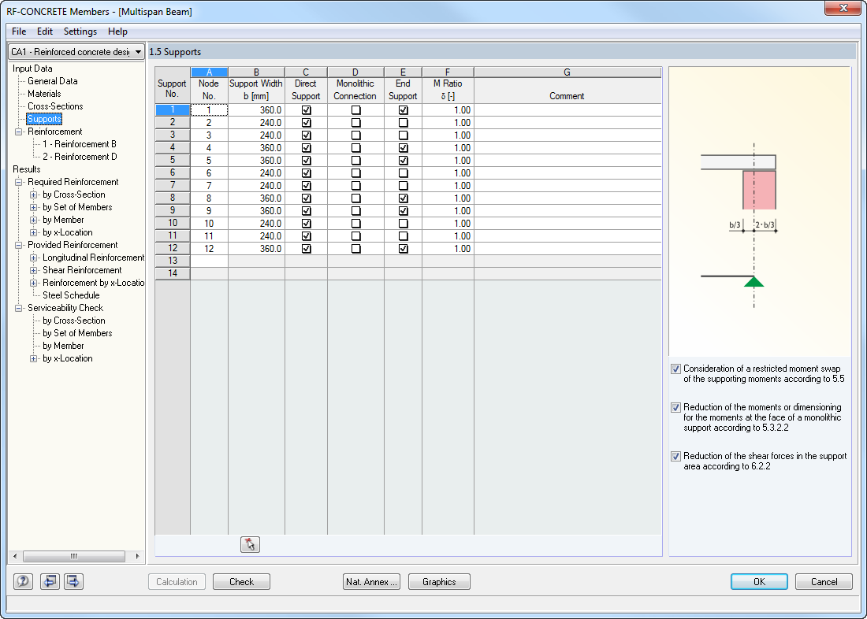Collapse the Required Reinforcement tree node
Viewport: 867px width, 619px height.
click(19, 183)
